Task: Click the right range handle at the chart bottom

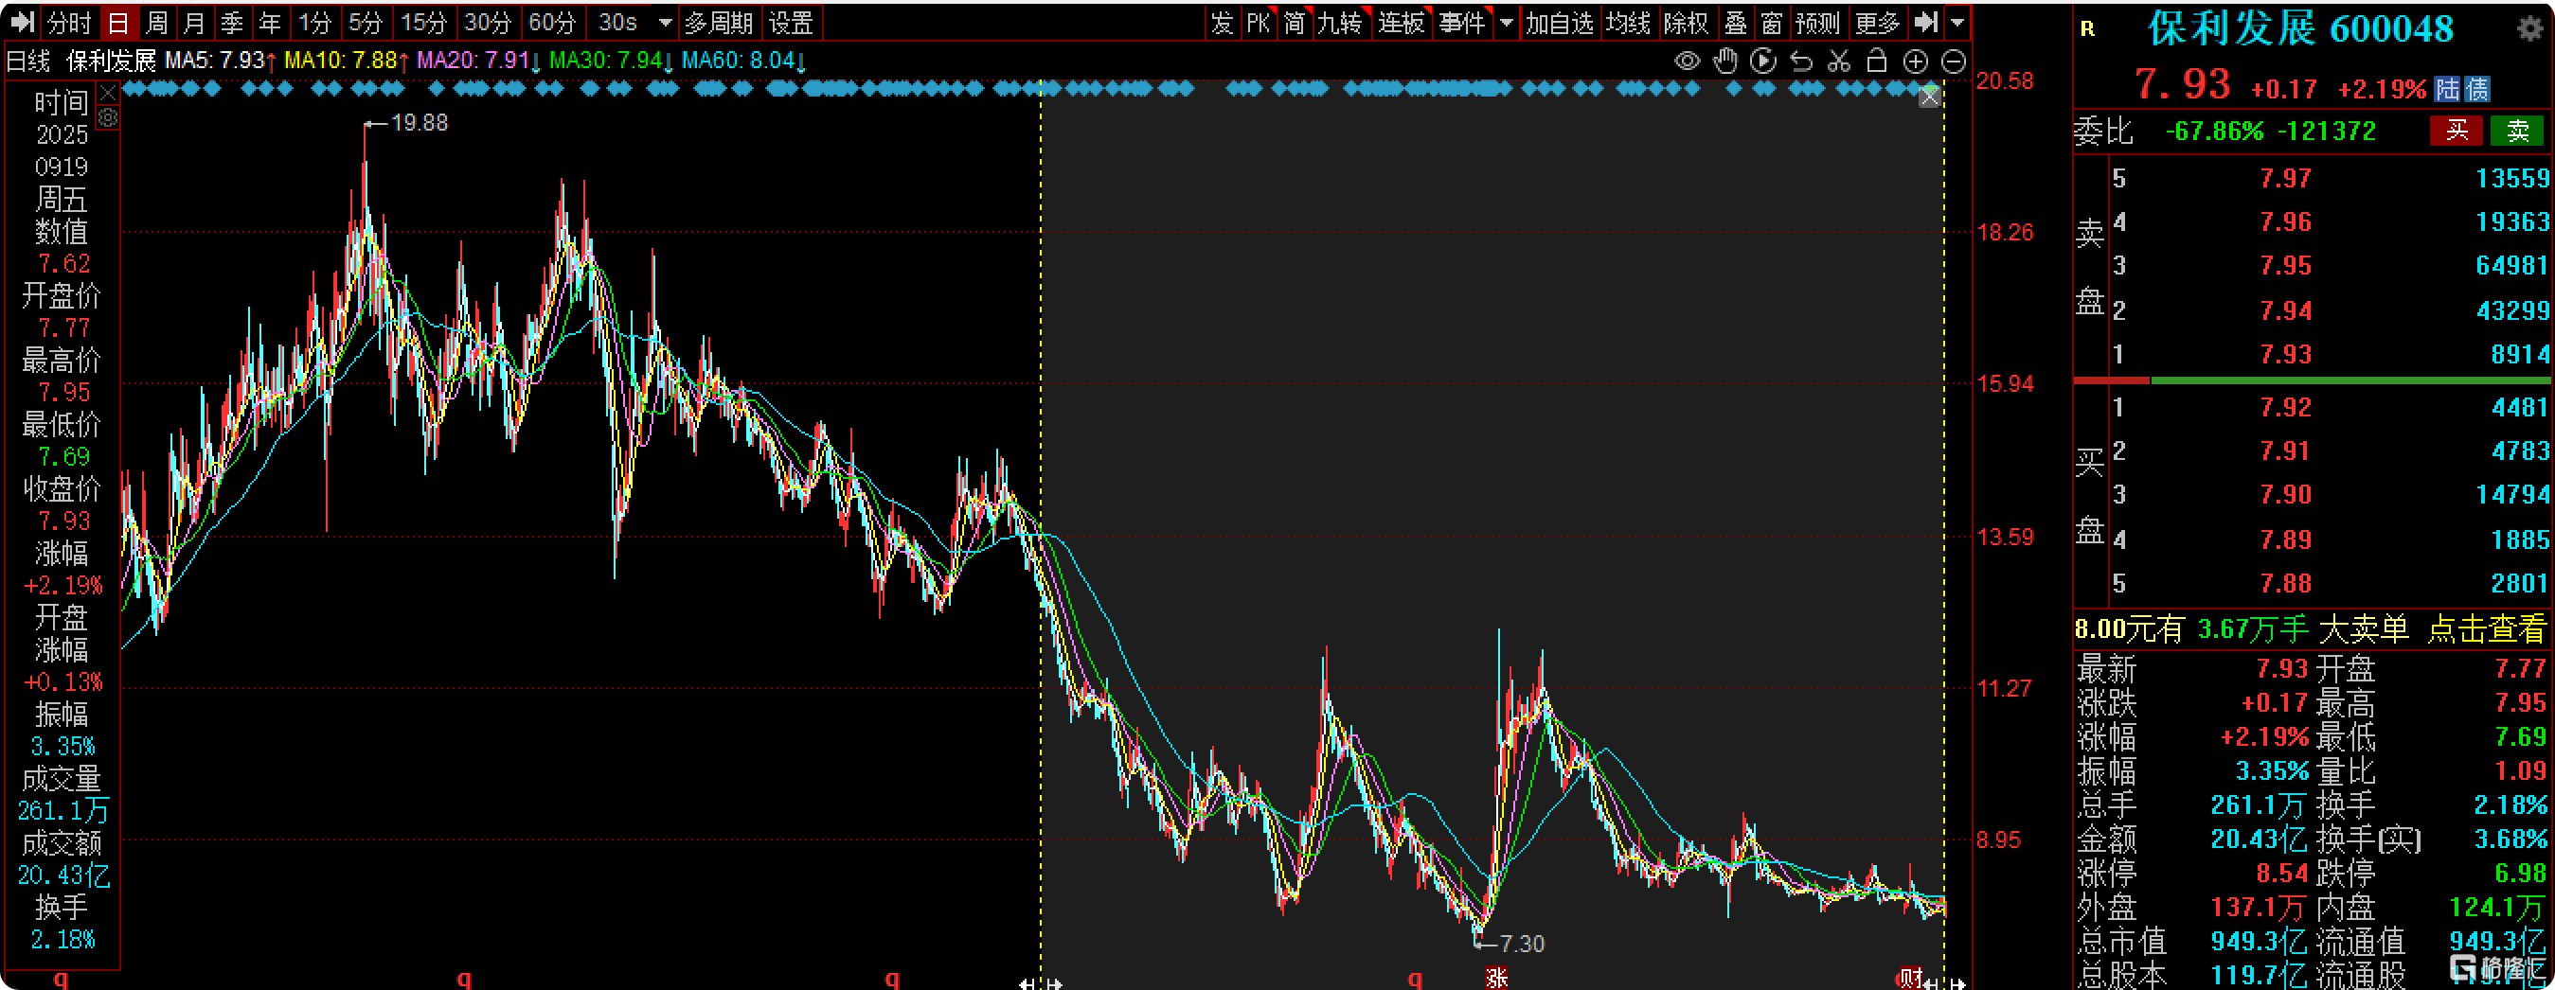Action: pyautogui.click(x=1944, y=983)
